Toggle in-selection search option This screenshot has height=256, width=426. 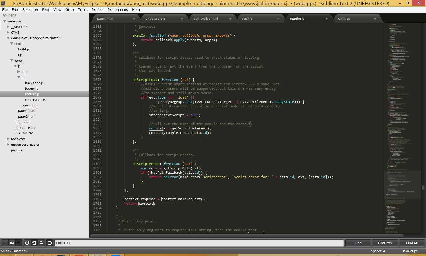(41, 243)
